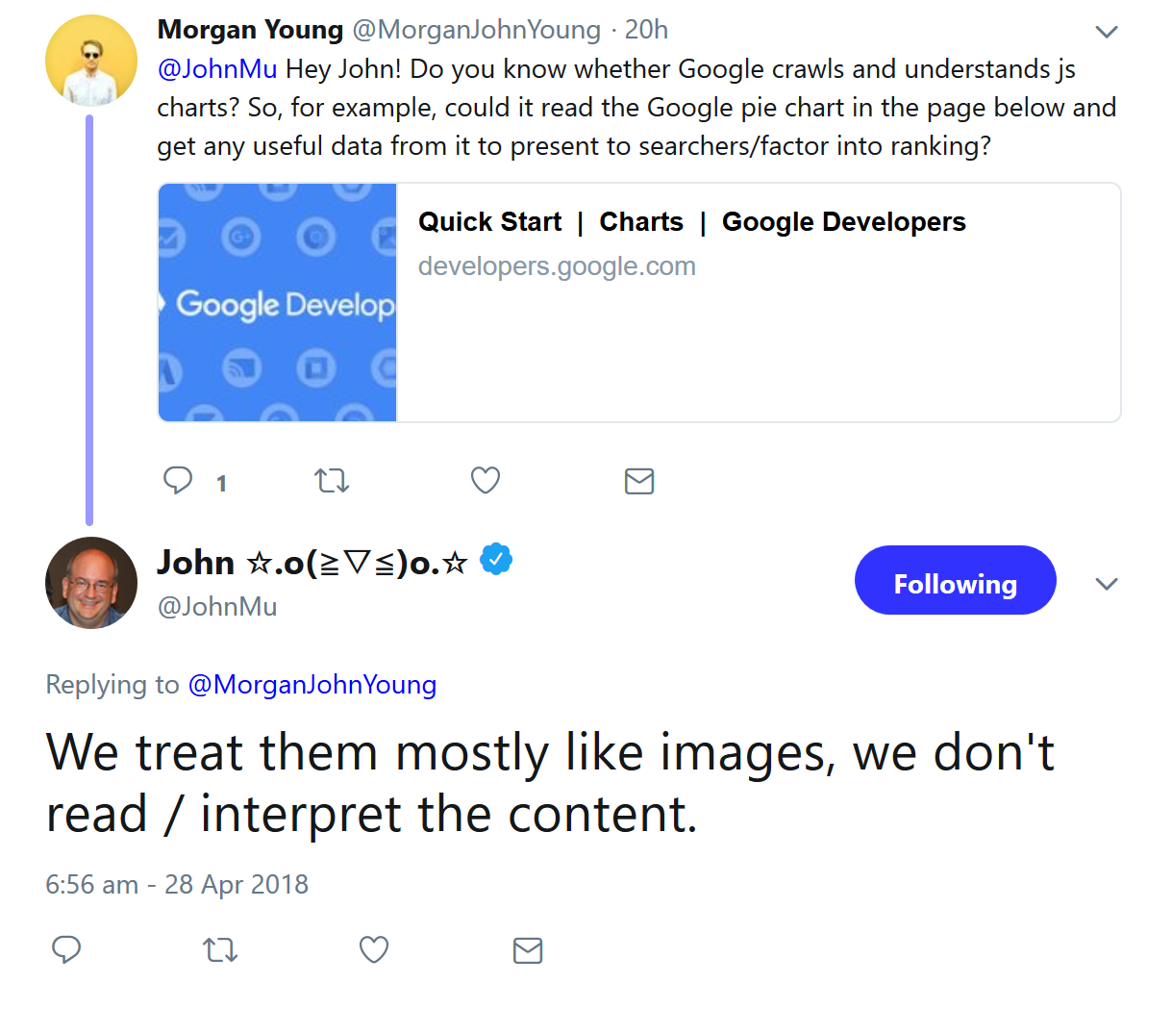This screenshot has width=1172, height=1009.
Task: Like Morgan Young's tweet
Action: [485, 480]
